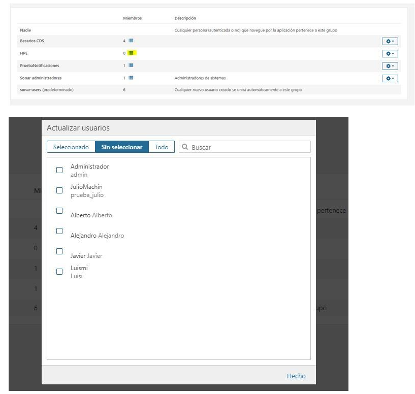The width and height of the screenshot is (415, 394).
Task: Click the Miembros column header
Action: (x=133, y=18)
